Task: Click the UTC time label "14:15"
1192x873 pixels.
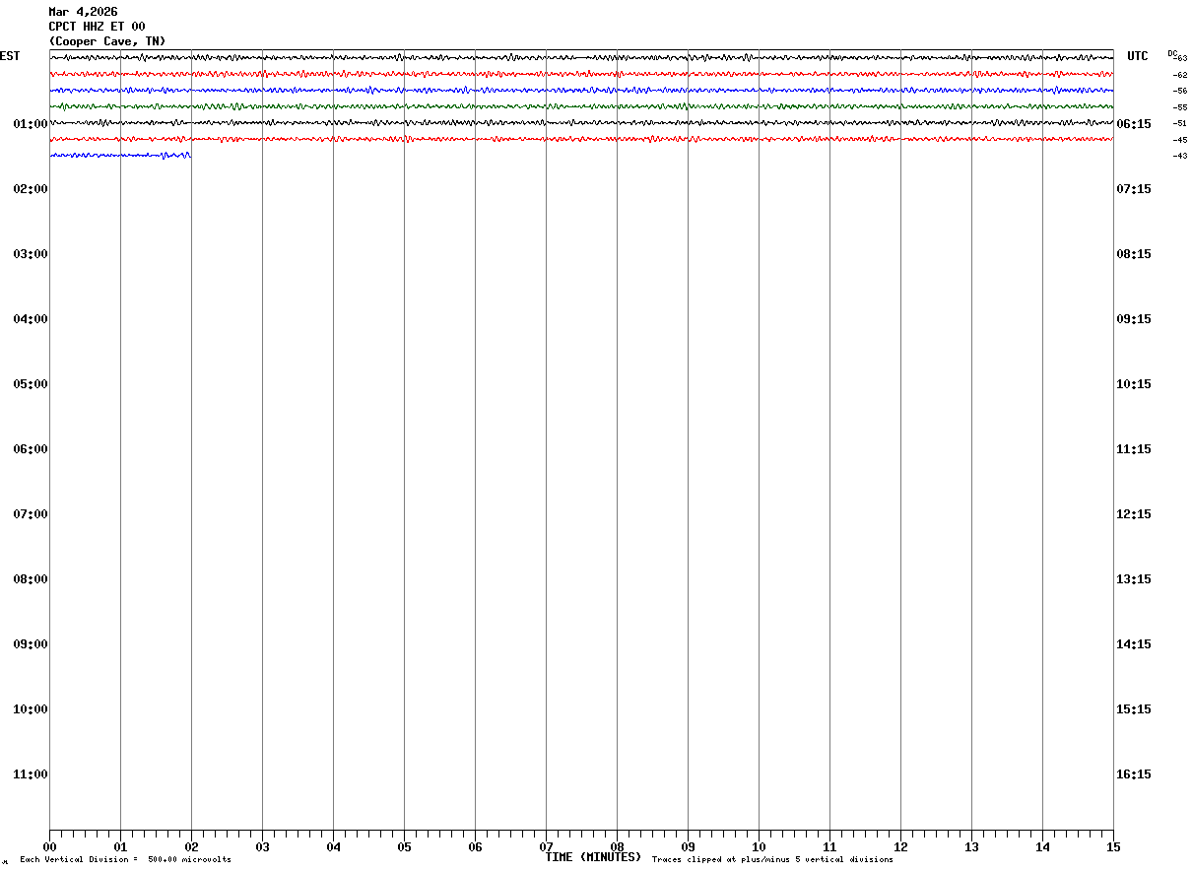Action: coord(1134,644)
